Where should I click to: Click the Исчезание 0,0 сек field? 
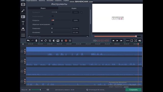coord(76,32)
